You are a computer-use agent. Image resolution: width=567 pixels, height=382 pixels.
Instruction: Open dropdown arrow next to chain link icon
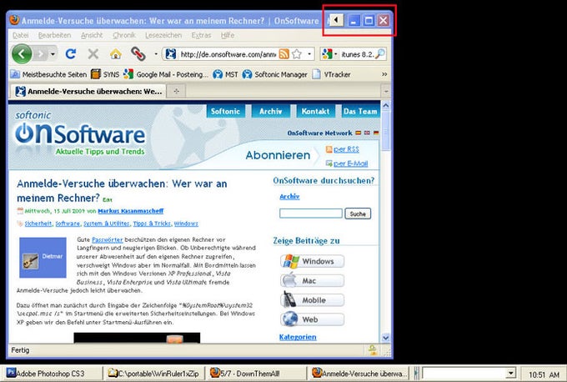[156, 54]
